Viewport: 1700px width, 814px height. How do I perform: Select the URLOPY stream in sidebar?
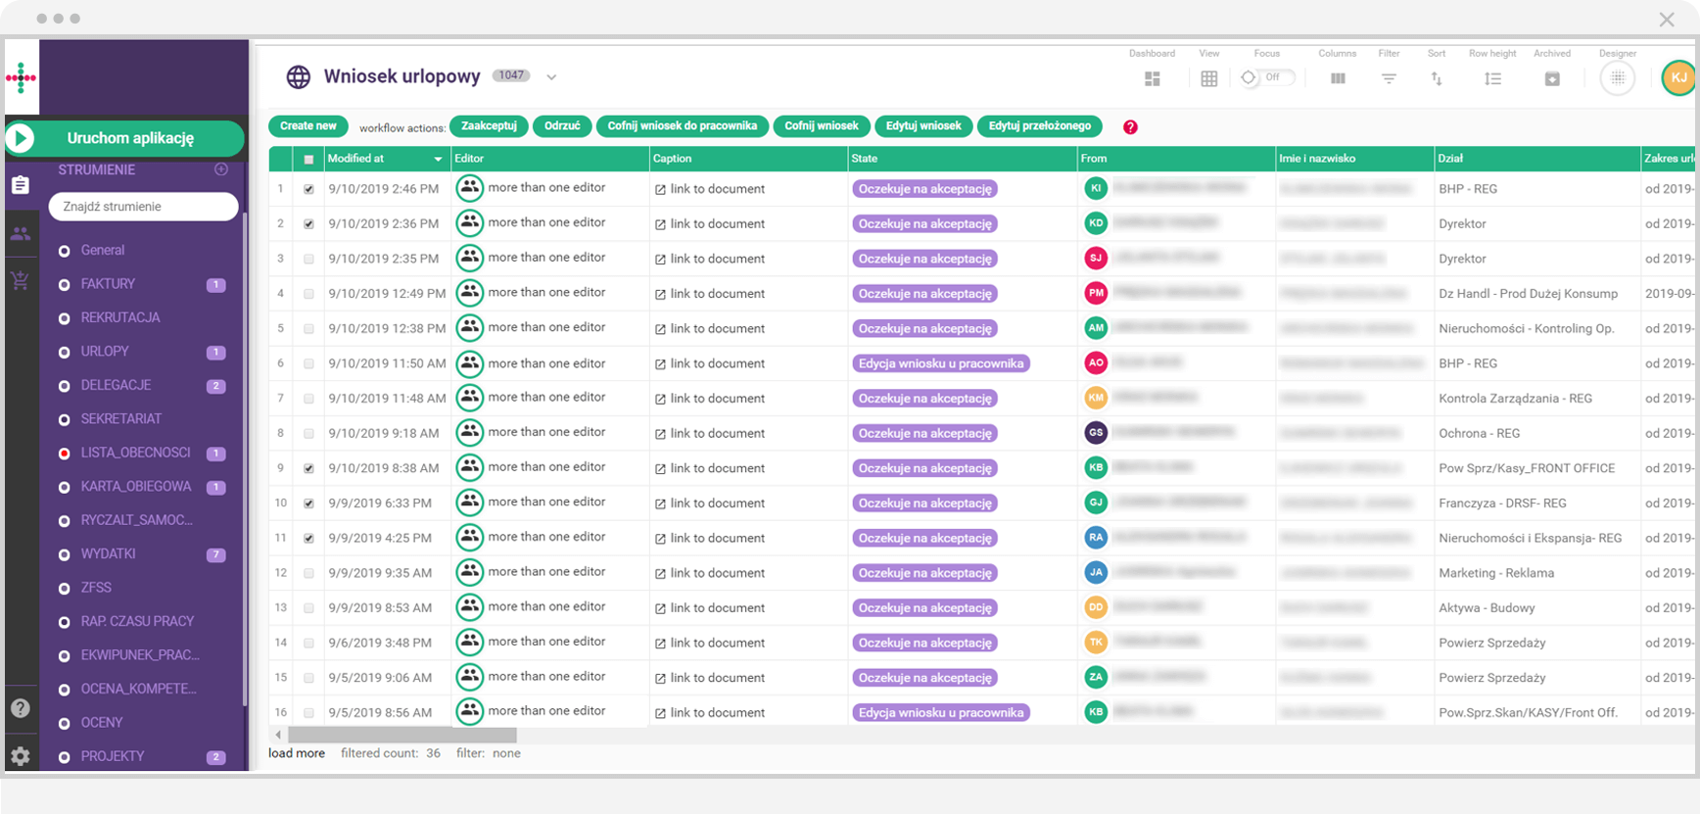point(105,352)
